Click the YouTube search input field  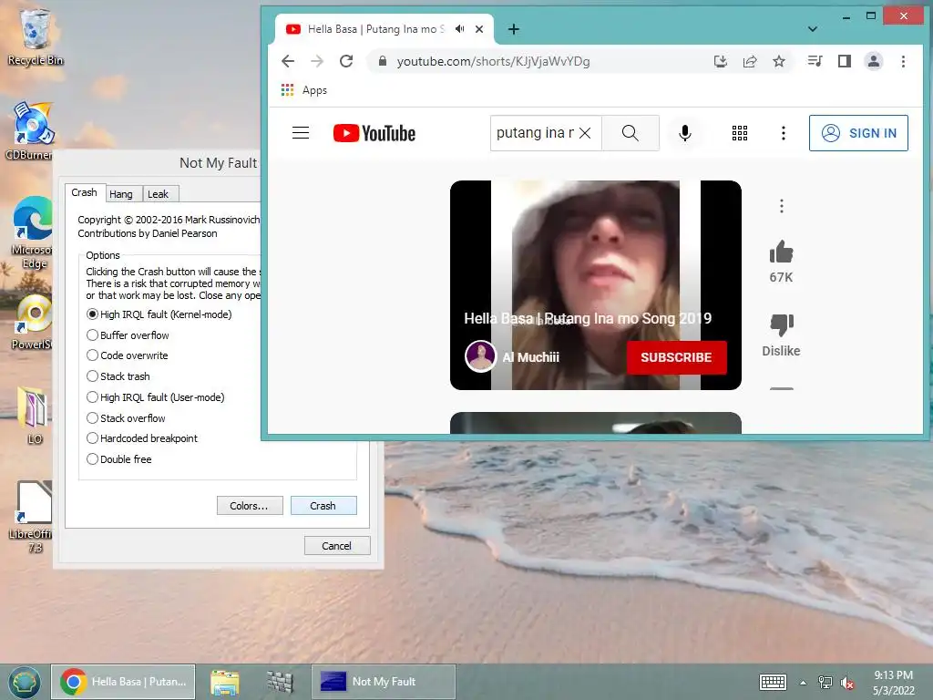pyautogui.click(x=534, y=133)
